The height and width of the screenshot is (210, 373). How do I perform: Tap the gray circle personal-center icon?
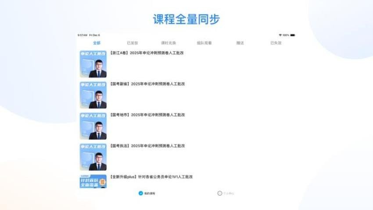pos(219,193)
